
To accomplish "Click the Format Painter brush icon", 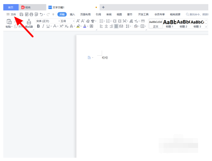I will (29, 22).
